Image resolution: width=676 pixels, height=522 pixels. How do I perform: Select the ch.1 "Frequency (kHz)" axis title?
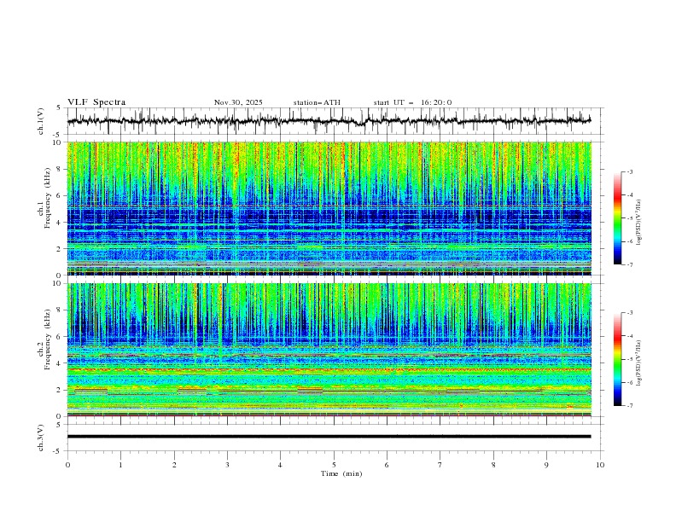coord(47,198)
